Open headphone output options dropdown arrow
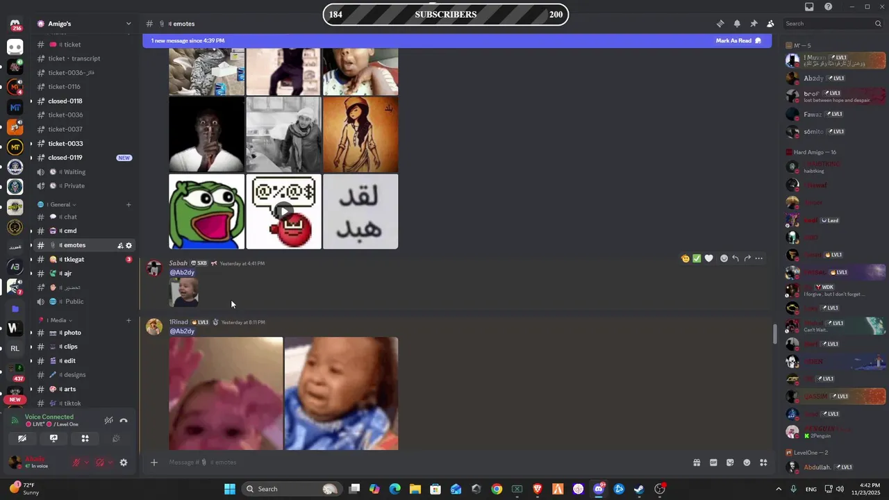 (x=110, y=462)
